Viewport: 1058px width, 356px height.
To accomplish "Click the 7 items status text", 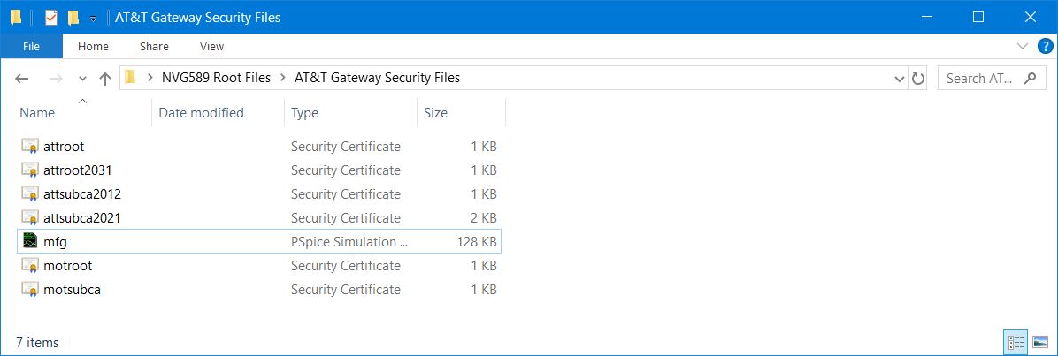I will pyautogui.click(x=37, y=343).
